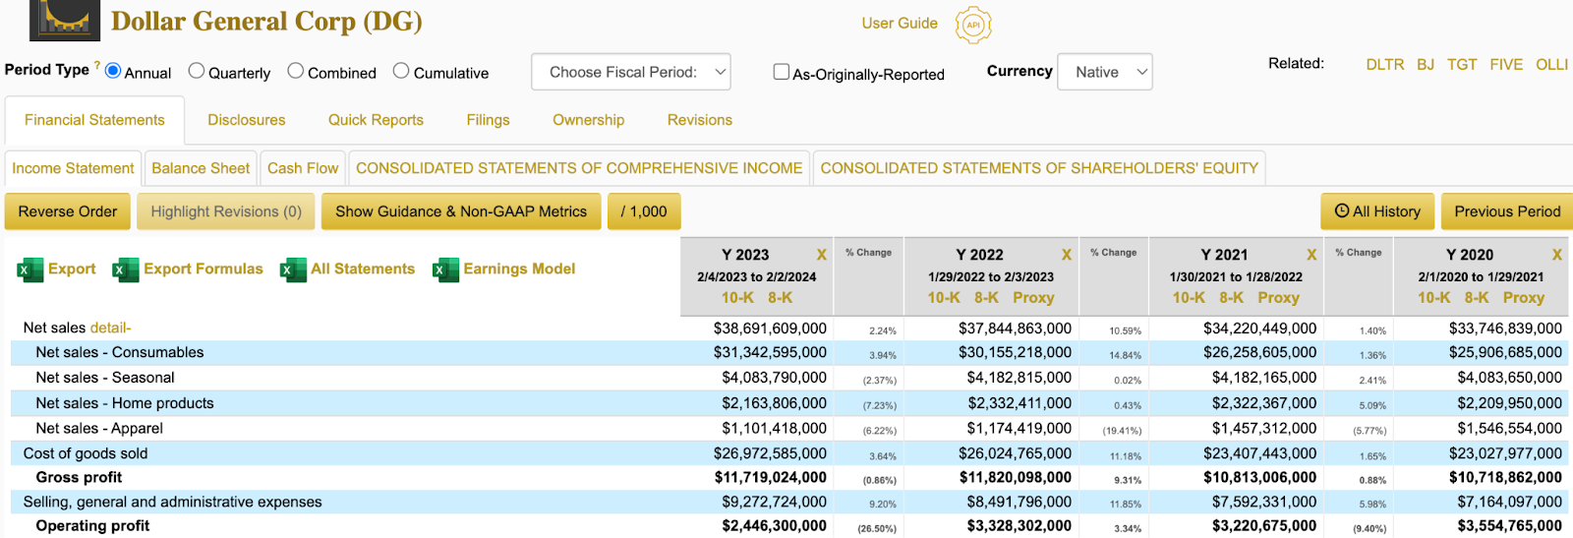Open related ticker TGT

[1462, 65]
